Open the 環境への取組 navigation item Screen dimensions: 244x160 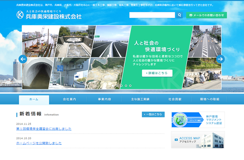point(209,99)
